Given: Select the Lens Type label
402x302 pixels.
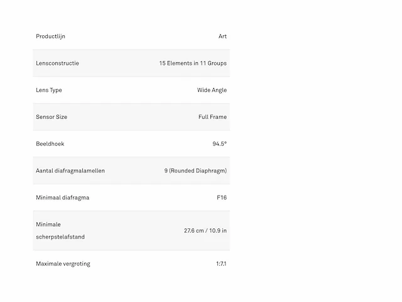Looking at the screenshot, I should click(49, 90).
